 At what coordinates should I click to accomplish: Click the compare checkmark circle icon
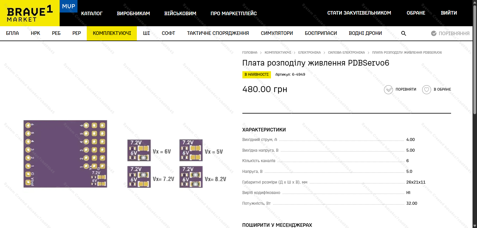(x=388, y=89)
